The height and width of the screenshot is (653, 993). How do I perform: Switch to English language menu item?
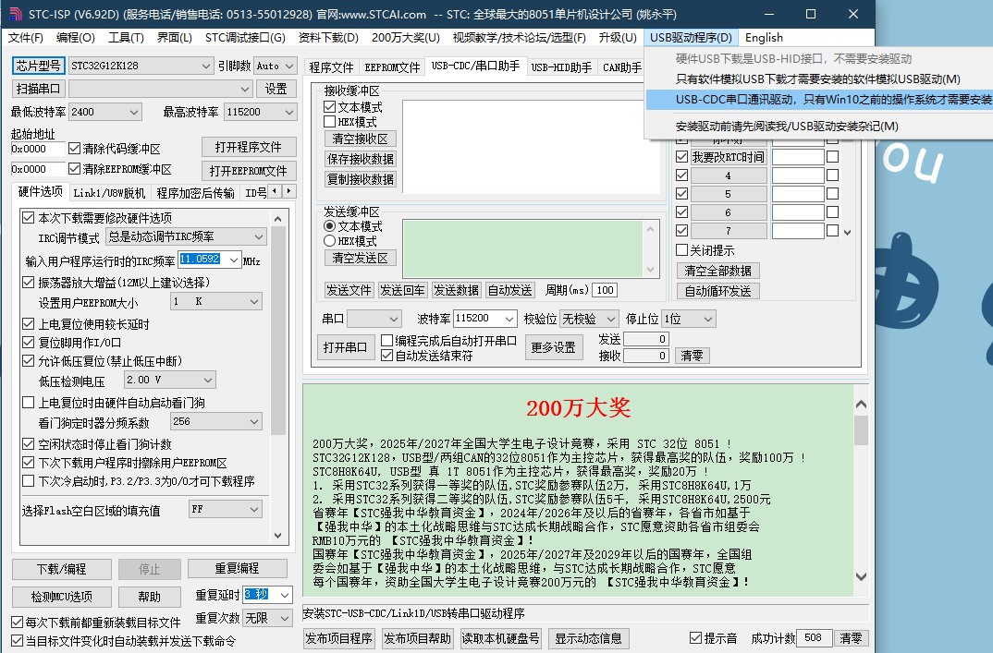tap(764, 38)
